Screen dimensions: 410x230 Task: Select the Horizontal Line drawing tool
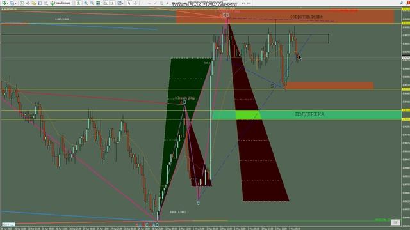click(x=149, y=3)
